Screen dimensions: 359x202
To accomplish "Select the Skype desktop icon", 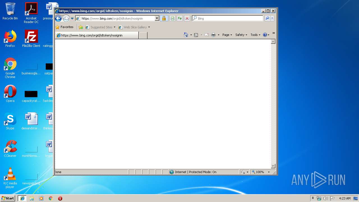I will [x=10, y=121].
